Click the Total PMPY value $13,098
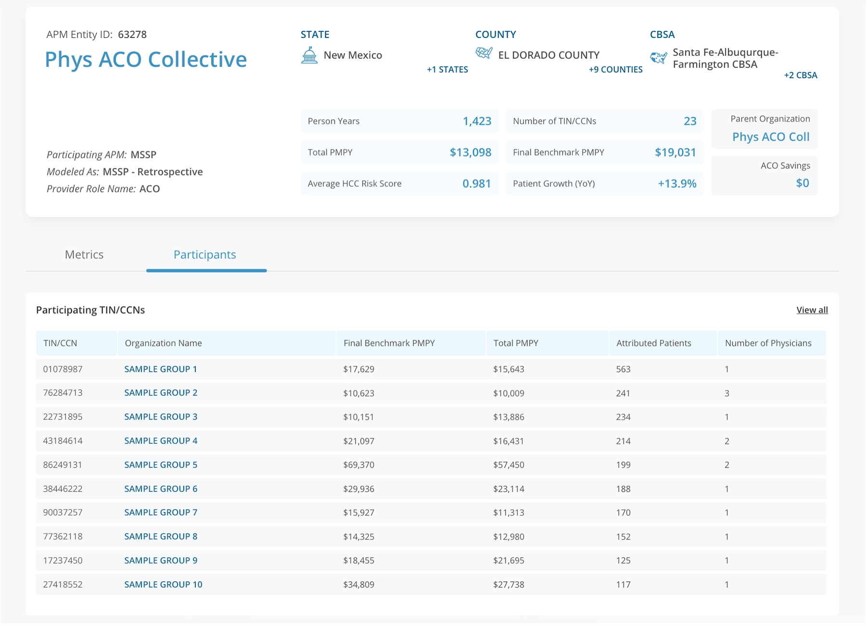This screenshot has width=866, height=625. [x=471, y=152]
